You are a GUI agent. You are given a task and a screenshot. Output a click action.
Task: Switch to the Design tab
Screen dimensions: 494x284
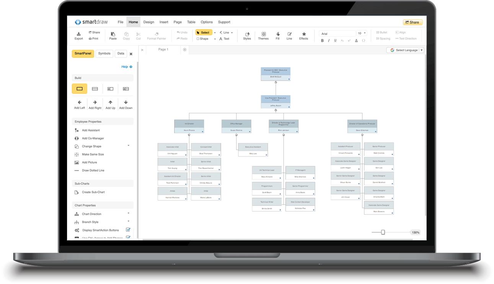point(149,22)
